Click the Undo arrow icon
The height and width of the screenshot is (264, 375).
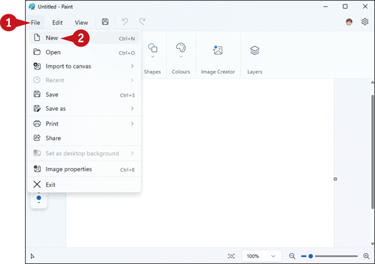[x=125, y=22]
